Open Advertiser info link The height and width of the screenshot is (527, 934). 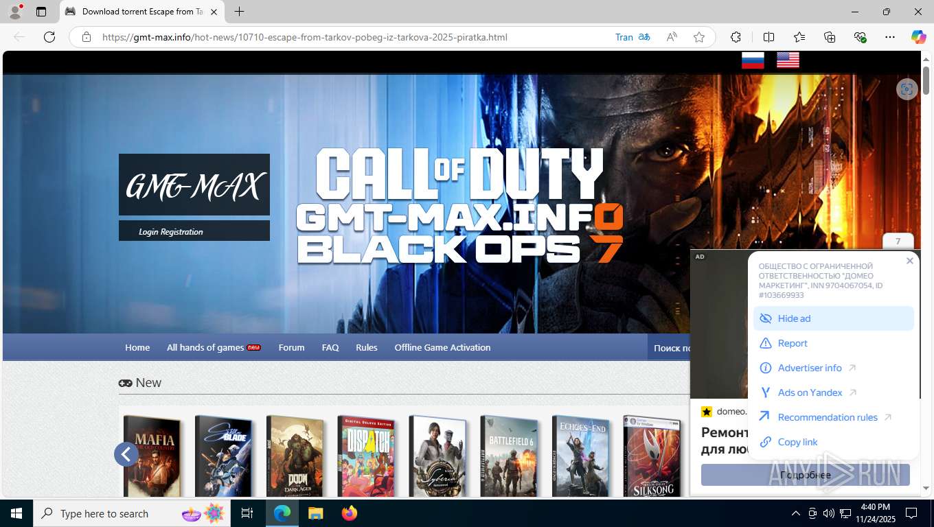point(834,368)
